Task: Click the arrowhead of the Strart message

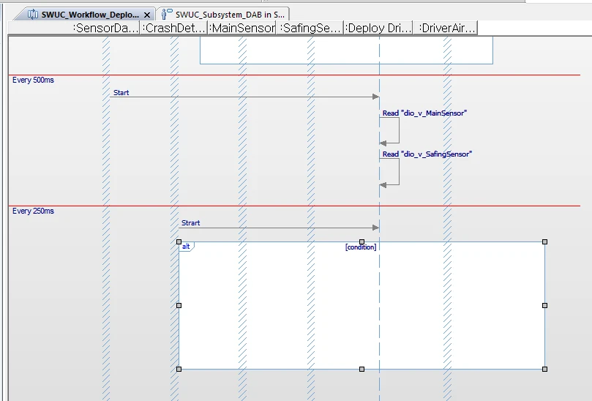Action: click(375, 228)
